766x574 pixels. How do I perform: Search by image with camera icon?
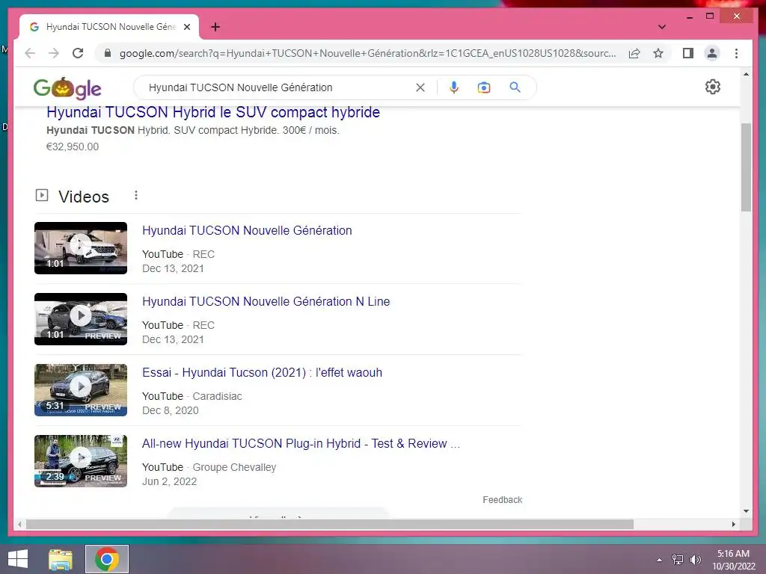coord(484,87)
